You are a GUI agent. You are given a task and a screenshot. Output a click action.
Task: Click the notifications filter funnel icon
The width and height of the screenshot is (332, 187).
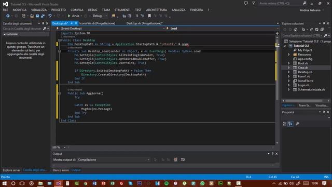coord(254,3)
